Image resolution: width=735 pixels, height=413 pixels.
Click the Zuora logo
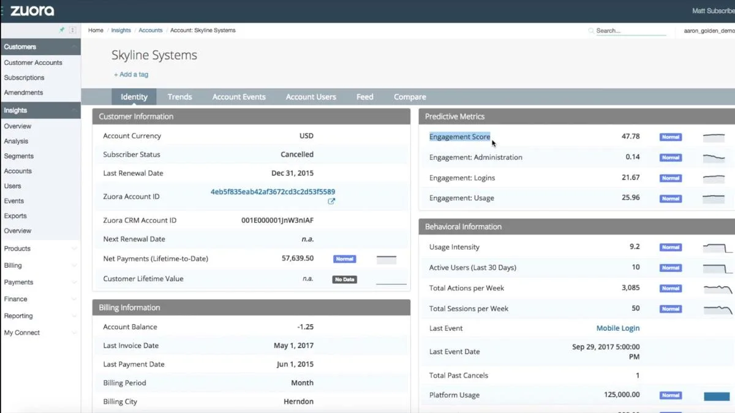tap(32, 10)
